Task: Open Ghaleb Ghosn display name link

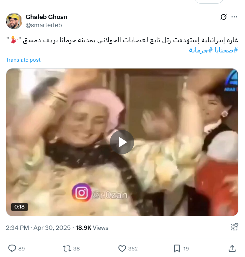Action: (x=47, y=17)
